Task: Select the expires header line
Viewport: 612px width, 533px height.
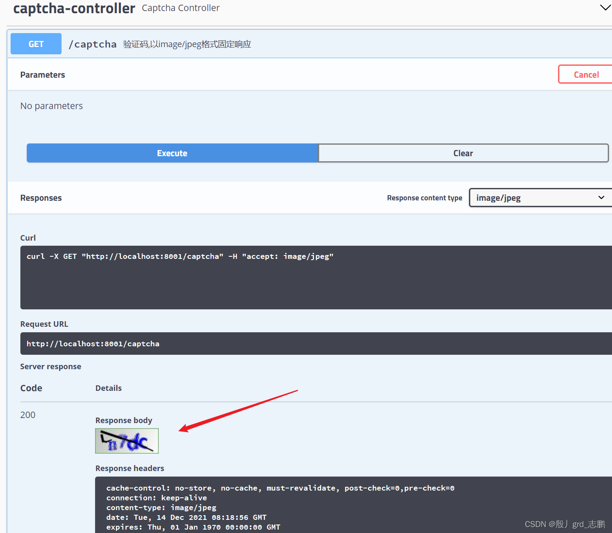Action: [193, 527]
